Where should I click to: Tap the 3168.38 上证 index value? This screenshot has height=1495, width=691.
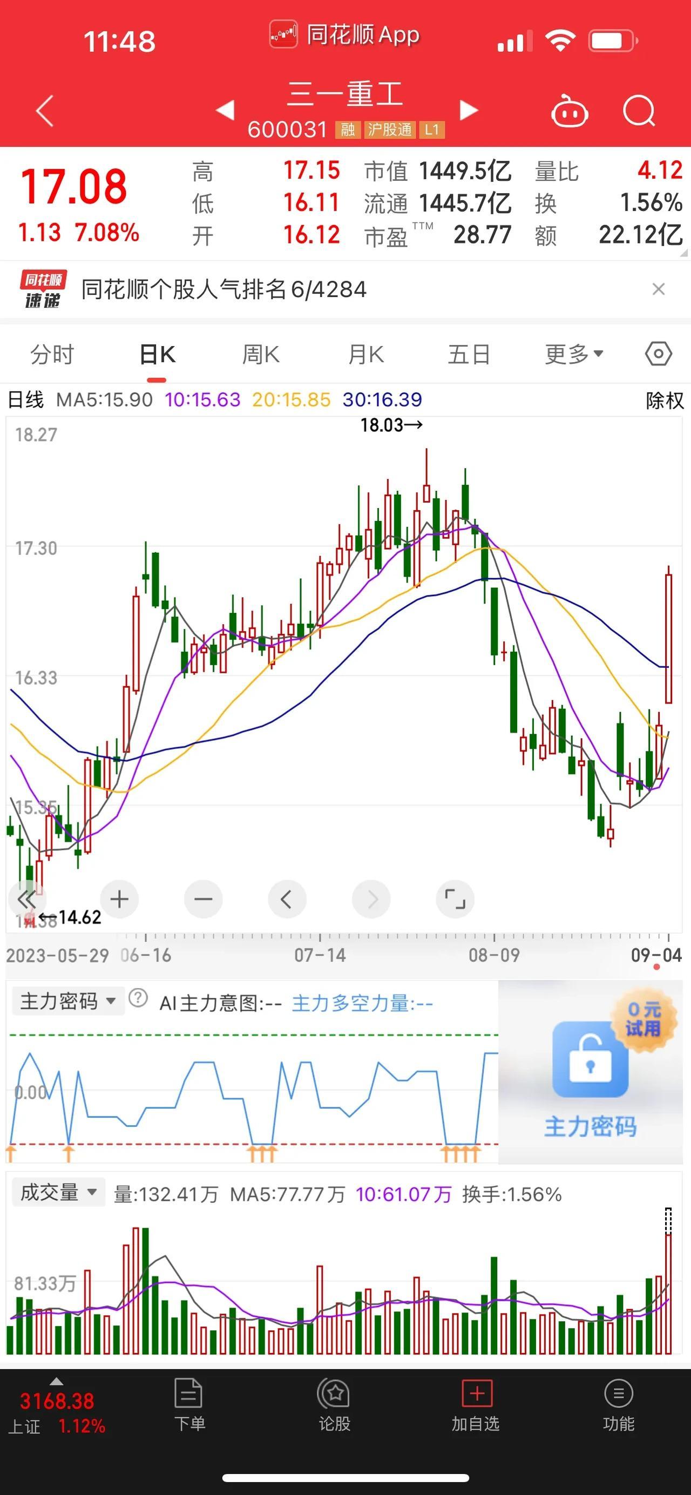click(57, 1401)
